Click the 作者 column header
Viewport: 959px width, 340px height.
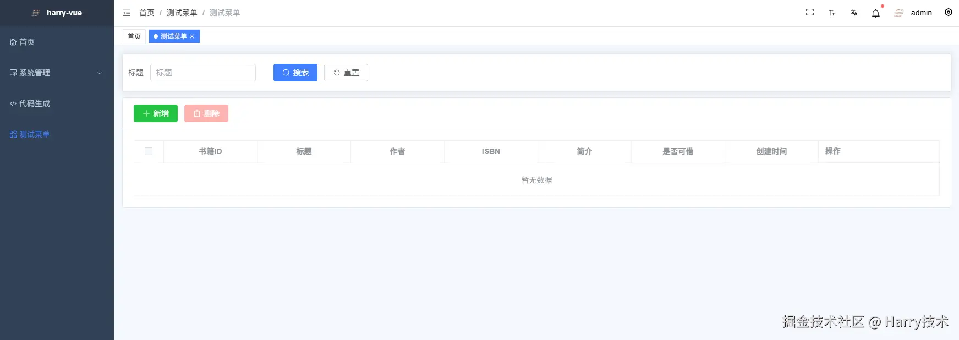point(397,151)
